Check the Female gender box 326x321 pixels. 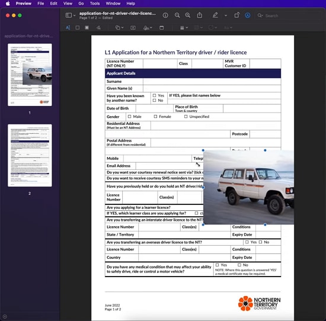click(x=155, y=116)
